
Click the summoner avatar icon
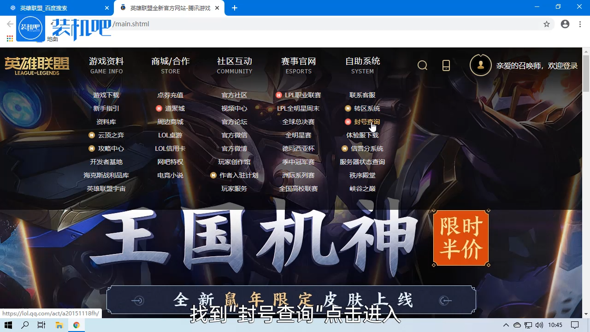pyautogui.click(x=481, y=65)
